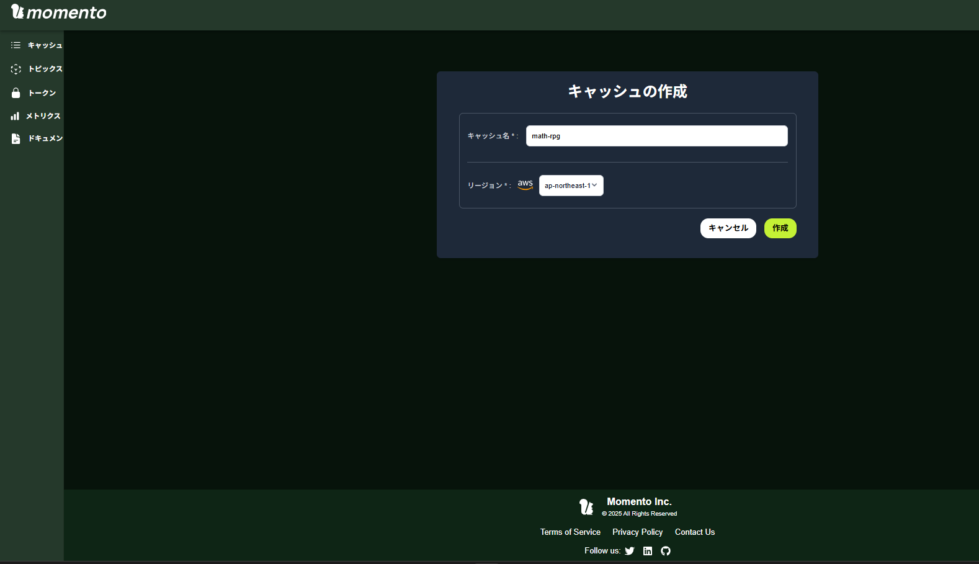Open the ap-northeast-1 region dropdown

(x=571, y=186)
